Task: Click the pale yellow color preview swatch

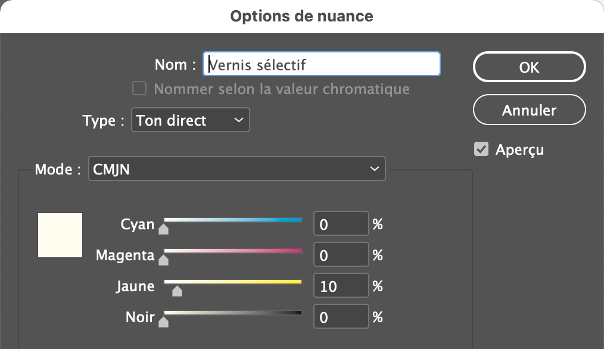Action: pyautogui.click(x=60, y=235)
